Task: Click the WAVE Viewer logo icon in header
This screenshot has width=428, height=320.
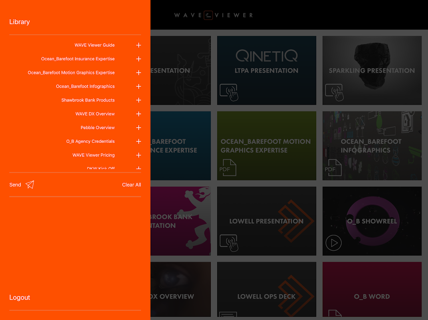Action: pos(208,15)
